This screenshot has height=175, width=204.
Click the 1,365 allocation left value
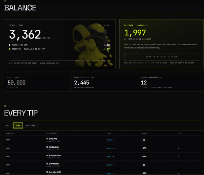107,45
